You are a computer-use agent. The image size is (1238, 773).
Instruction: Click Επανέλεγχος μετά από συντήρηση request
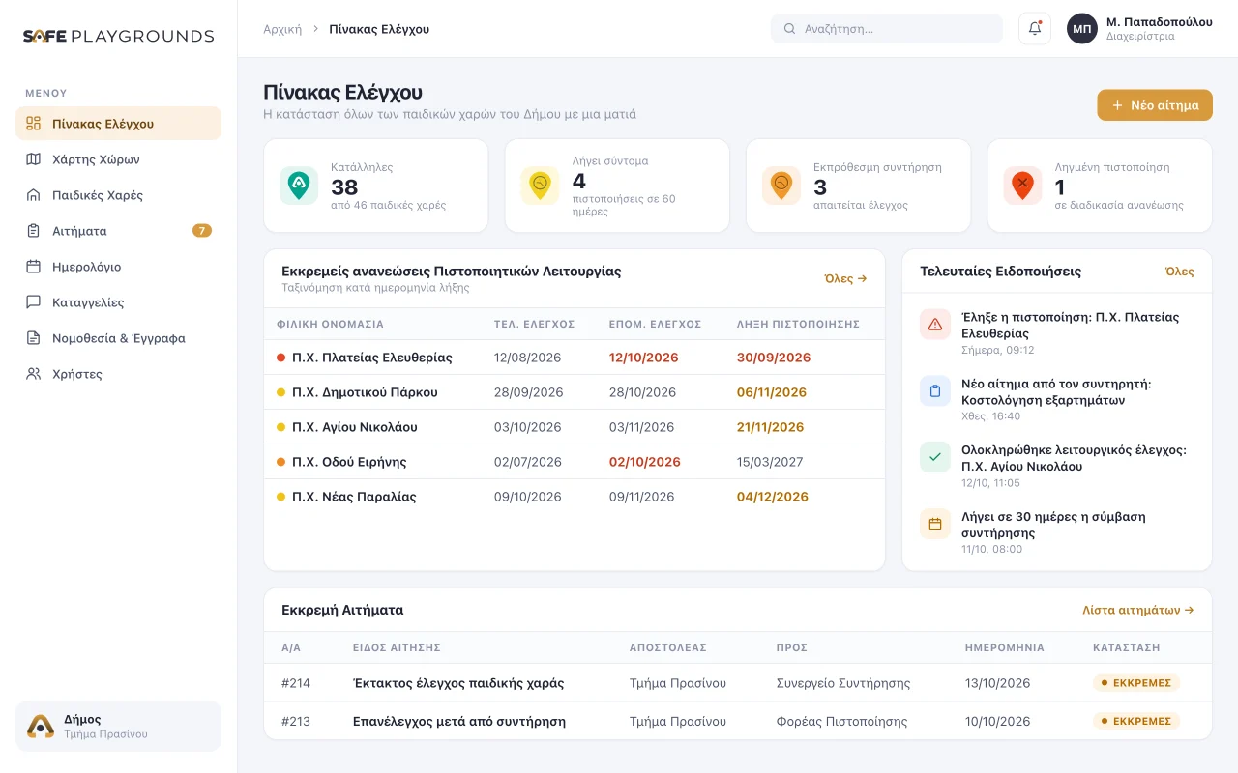pyautogui.click(x=459, y=721)
